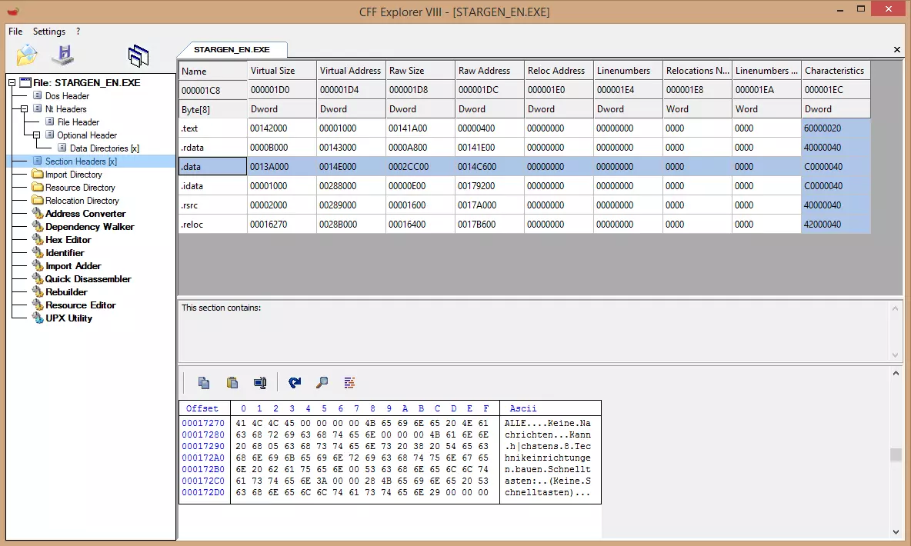The height and width of the screenshot is (546, 911).
Task: Open Import Directory in the tree
Action: [74, 175]
